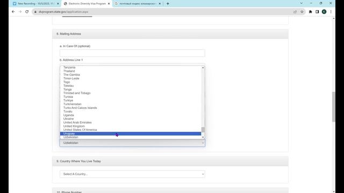
Task: Choose Tunisia from country options
Action: (131, 96)
